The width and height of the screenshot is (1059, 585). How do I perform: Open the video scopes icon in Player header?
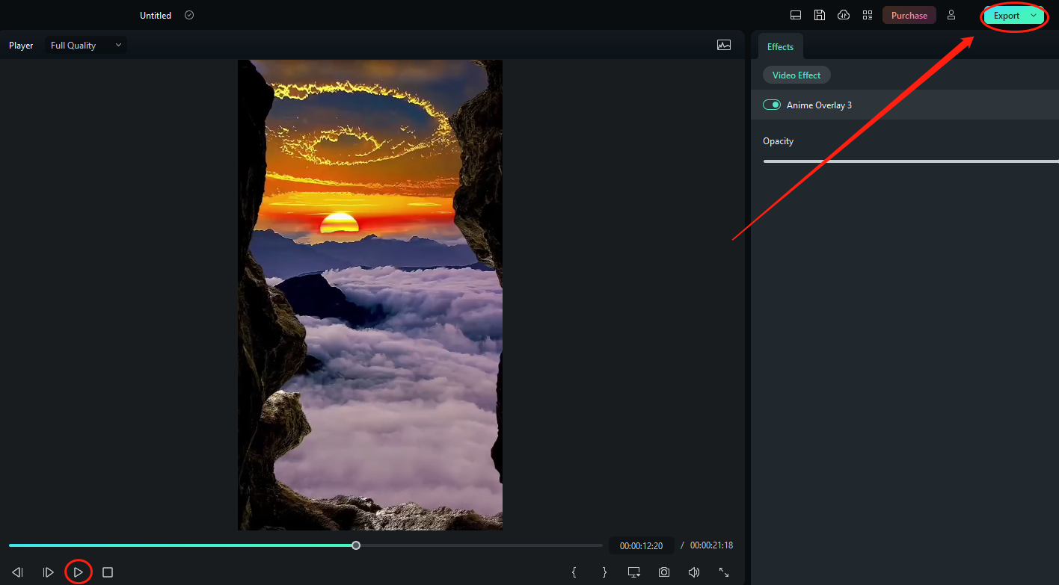pos(723,45)
